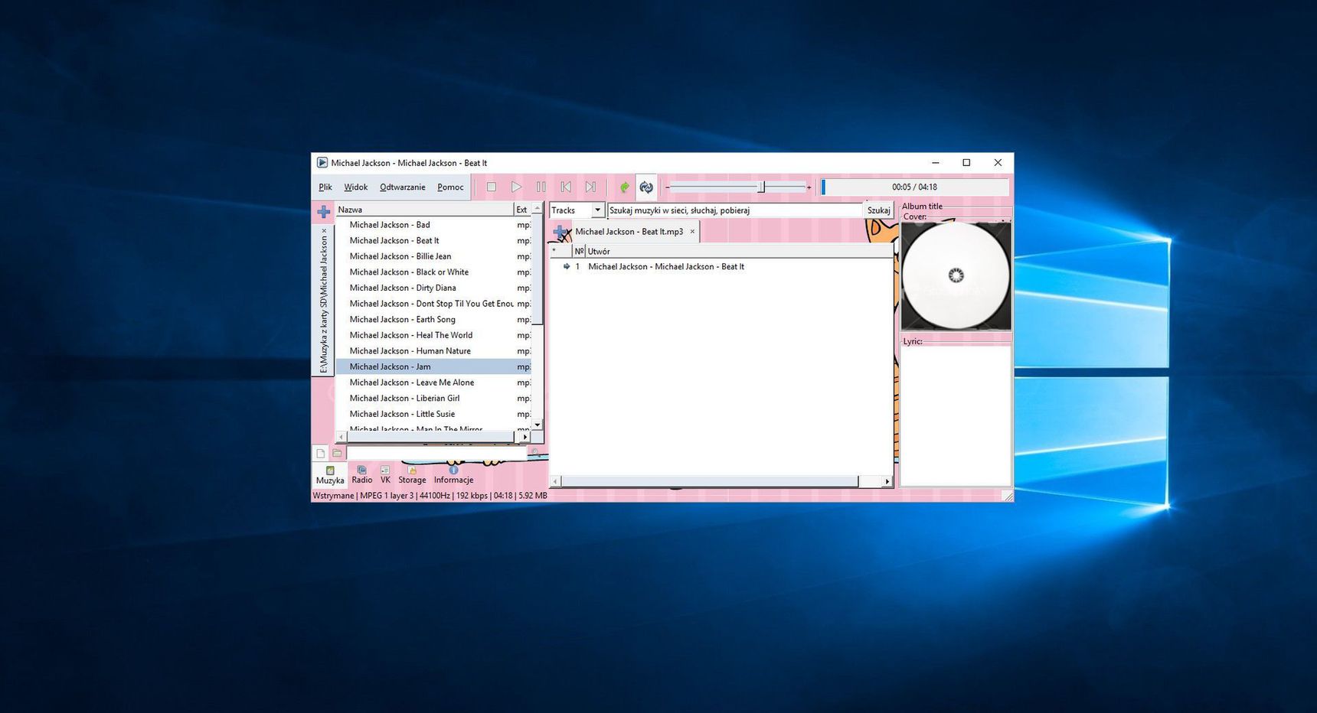Switch to the Muzyka tab
Viewport: 1317px width, 713px height.
[x=330, y=475]
